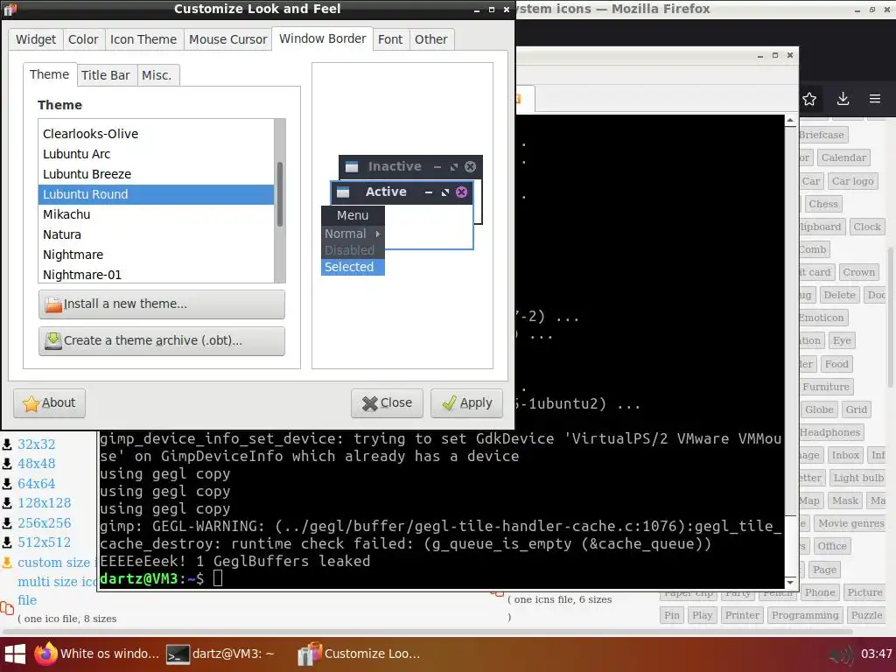Viewport: 896px width, 672px height.
Task: Open the Icon Theme tab
Action: 143,39
